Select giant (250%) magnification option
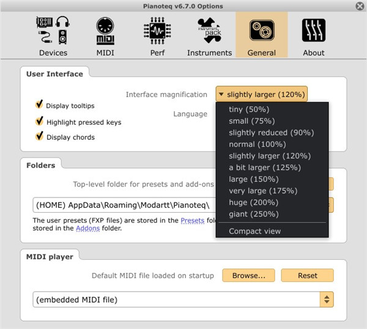 253,214
